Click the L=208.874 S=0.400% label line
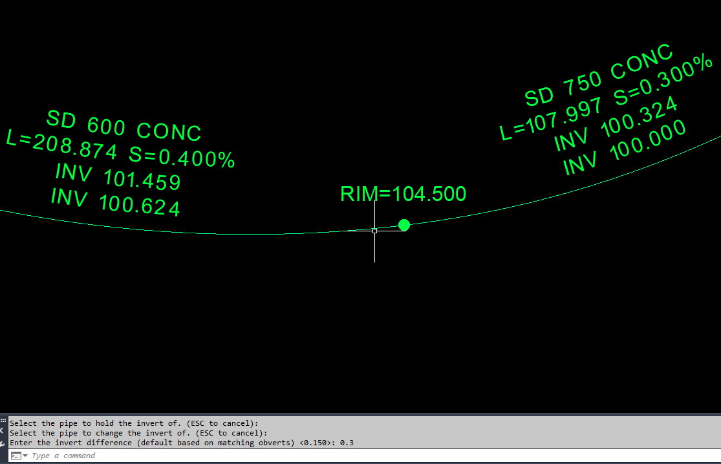Viewport: 721px width, 464px height. (120, 149)
